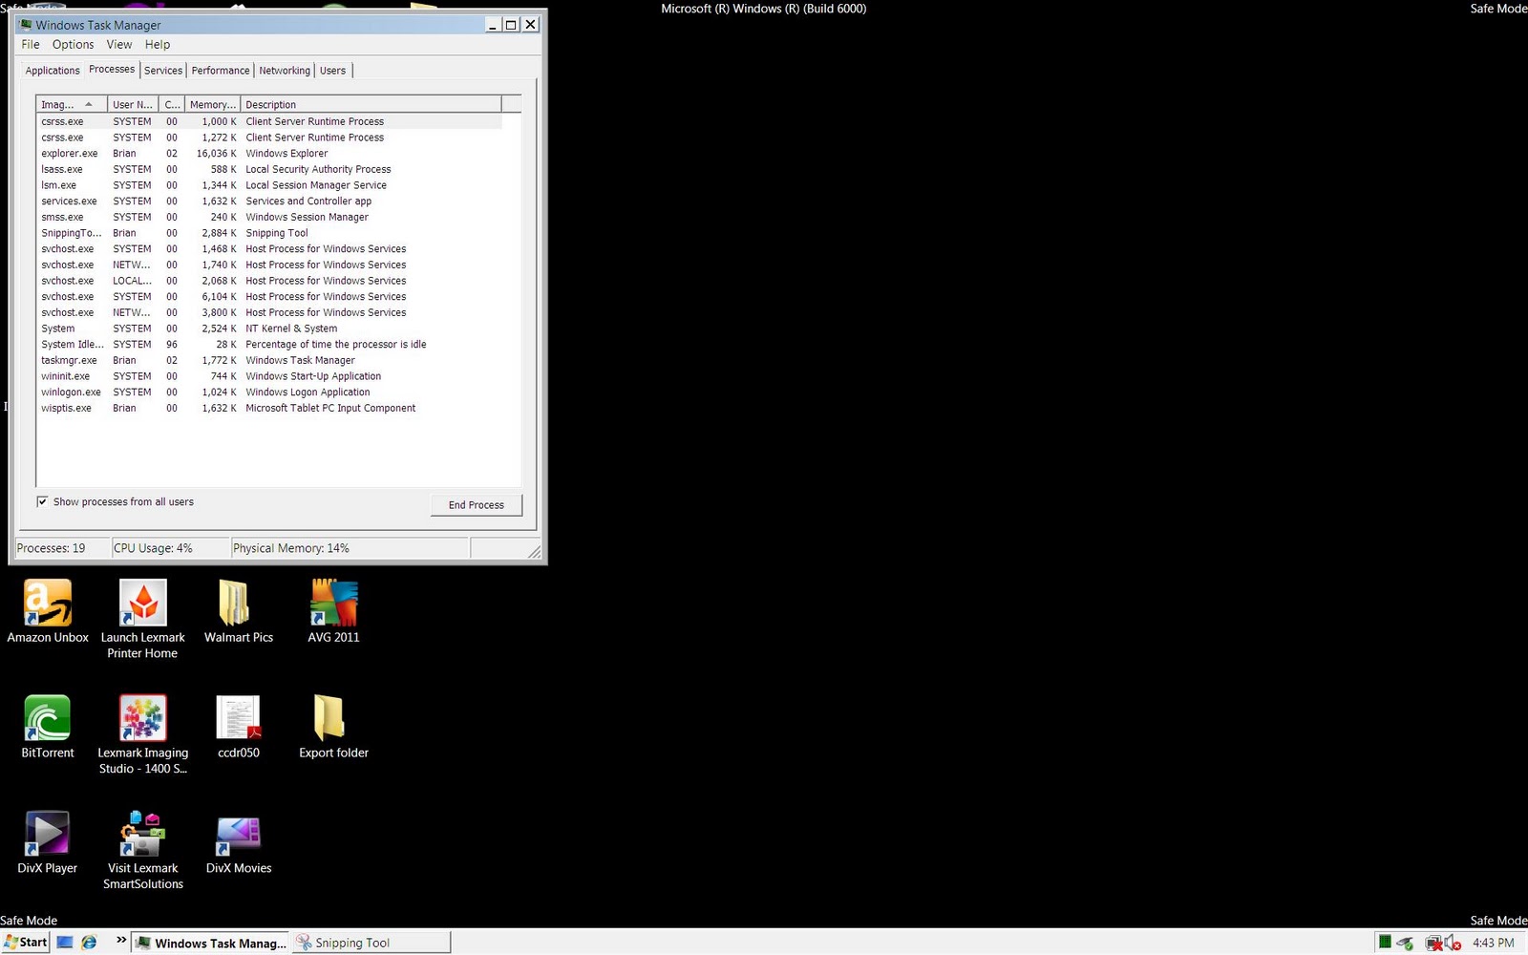Open the View menu

[x=119, y=45]
